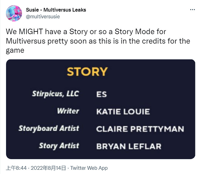
Task: Click the @multiversusie handle
Action: [43, 16]
